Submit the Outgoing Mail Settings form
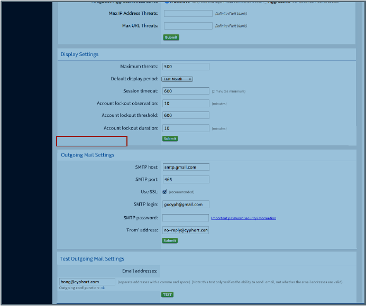 tap(170, 240)
